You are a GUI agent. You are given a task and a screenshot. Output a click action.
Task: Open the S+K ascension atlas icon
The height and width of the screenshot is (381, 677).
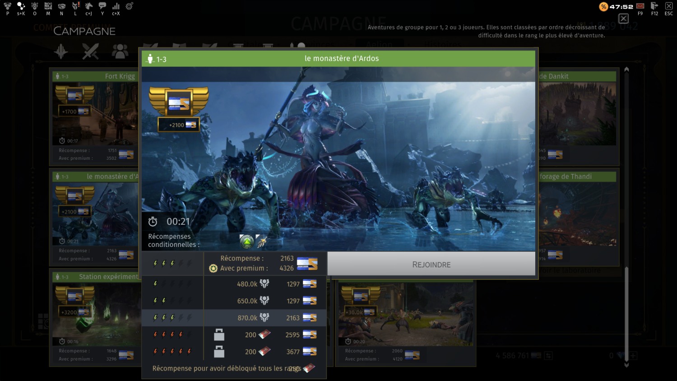pos(21,6)
